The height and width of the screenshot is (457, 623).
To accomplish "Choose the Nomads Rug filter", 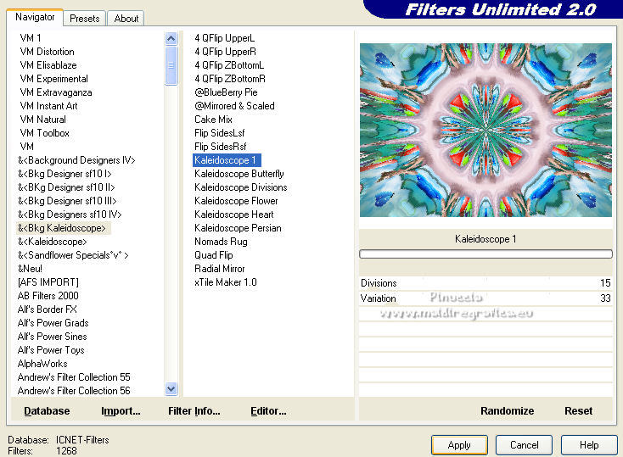I will click(221, 242).
